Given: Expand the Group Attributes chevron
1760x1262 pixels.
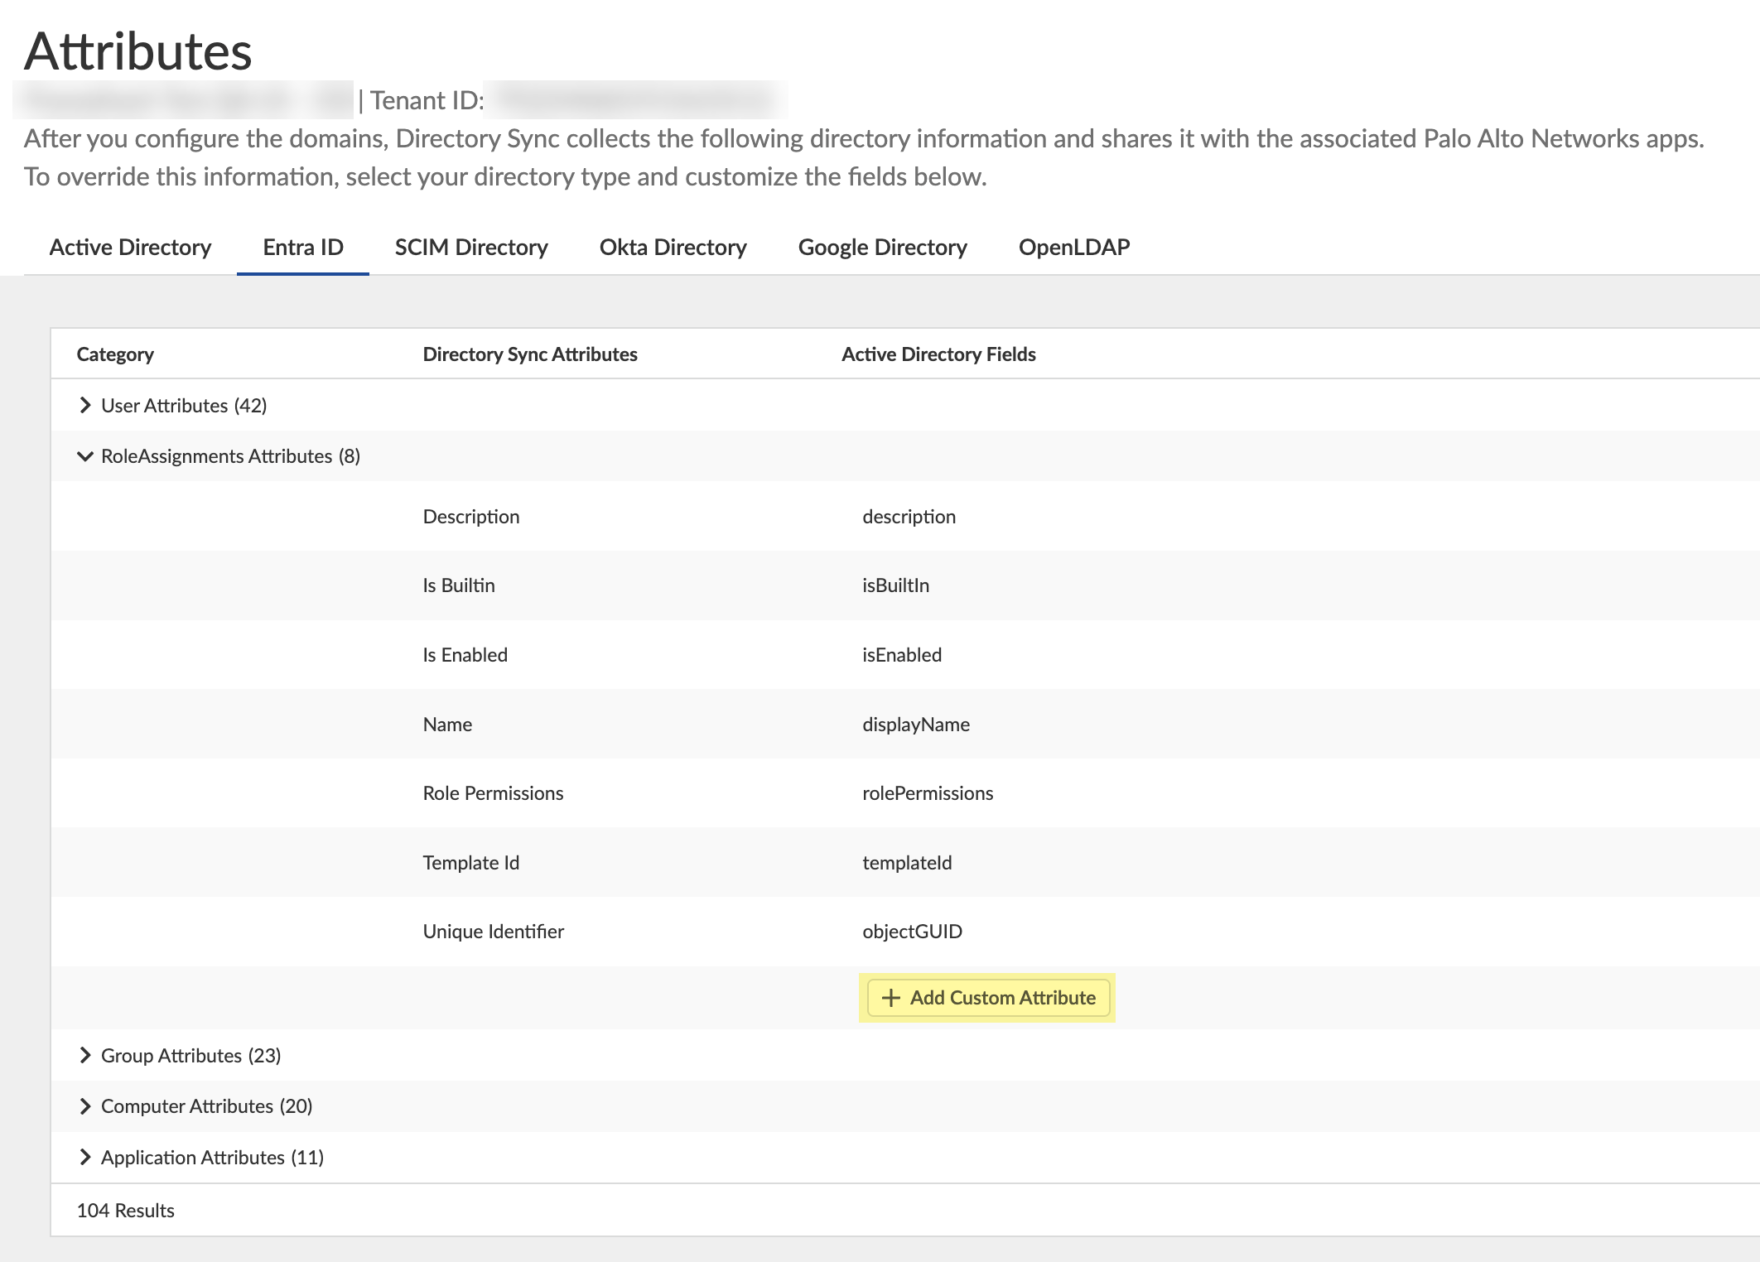Looking at the screenshot, I should (84, 1055).
